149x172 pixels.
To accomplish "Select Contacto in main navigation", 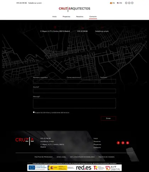I will coord(93,17).
